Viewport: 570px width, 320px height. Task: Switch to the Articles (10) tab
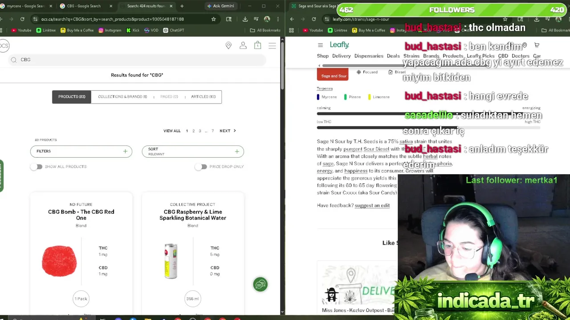[x=203, y=96]
